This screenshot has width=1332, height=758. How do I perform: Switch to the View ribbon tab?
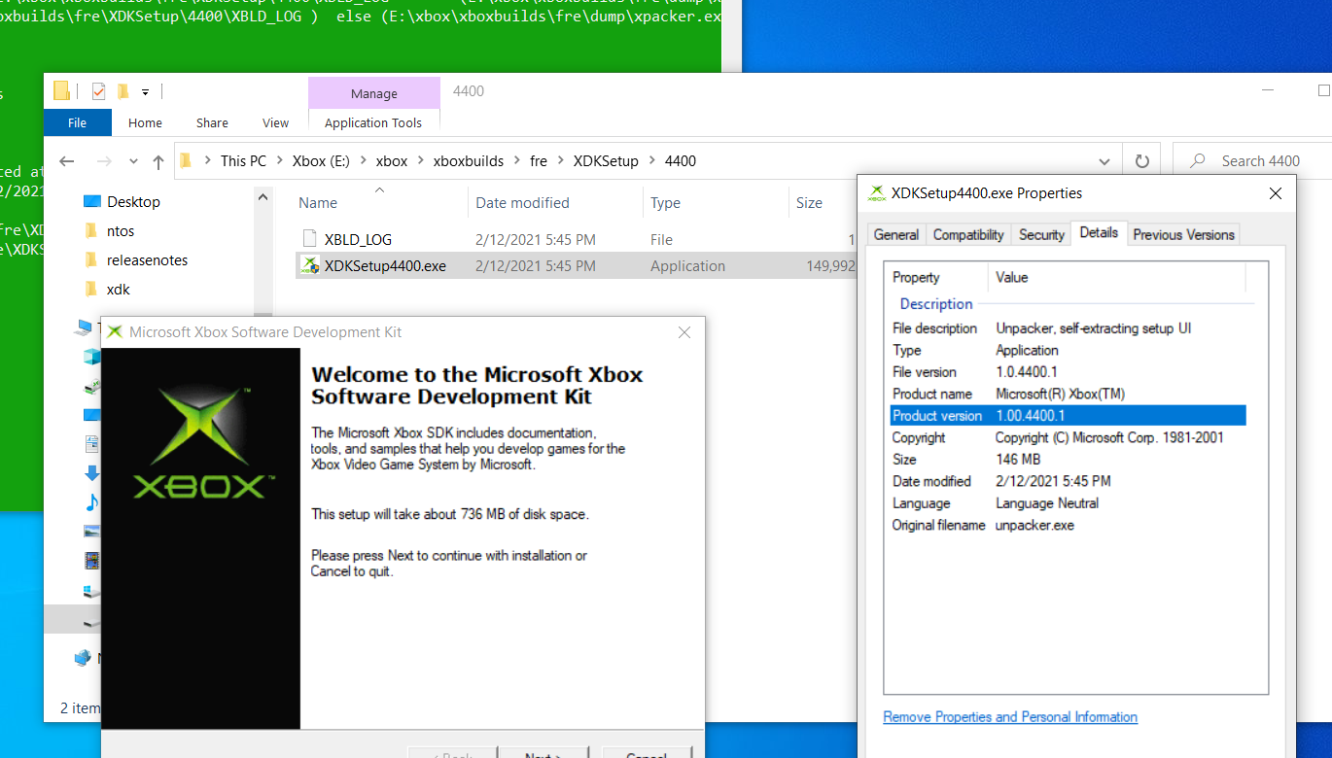275,122
